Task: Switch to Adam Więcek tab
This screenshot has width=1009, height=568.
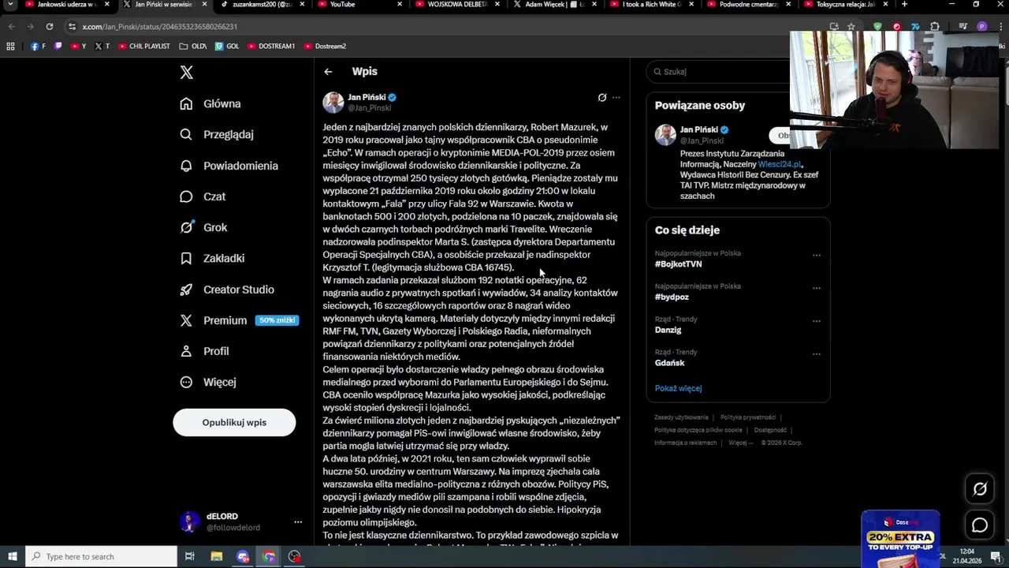Action: click(x=554, y=5)
